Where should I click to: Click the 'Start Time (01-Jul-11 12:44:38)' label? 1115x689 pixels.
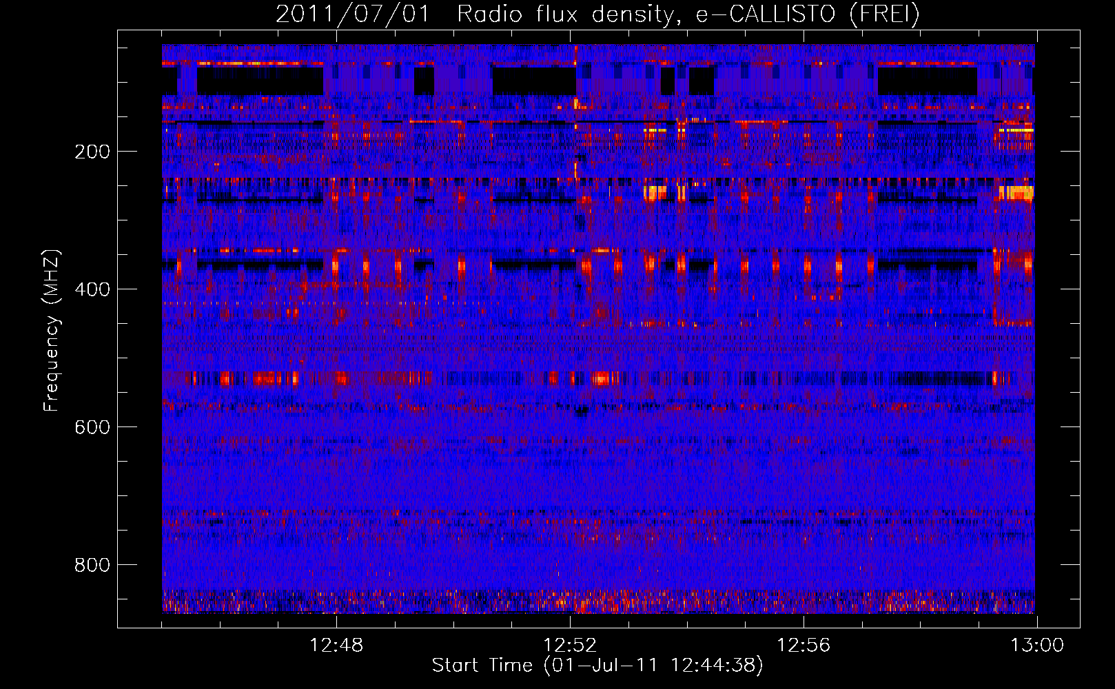597,666
